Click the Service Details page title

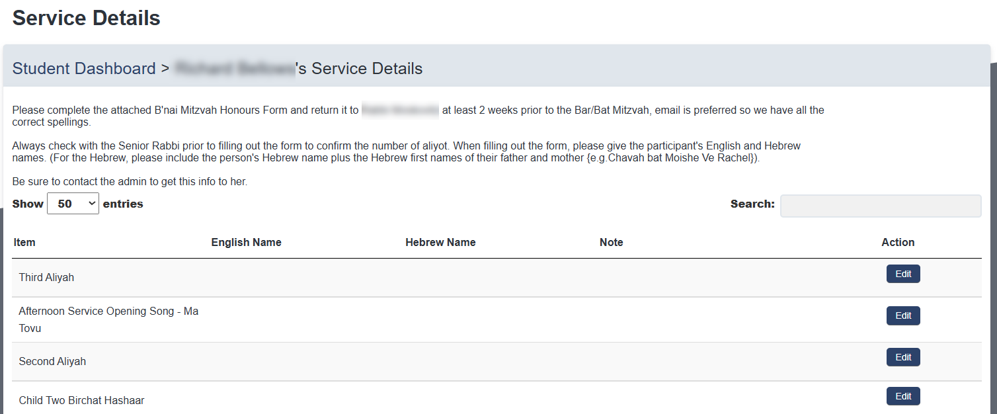[85, 18]
